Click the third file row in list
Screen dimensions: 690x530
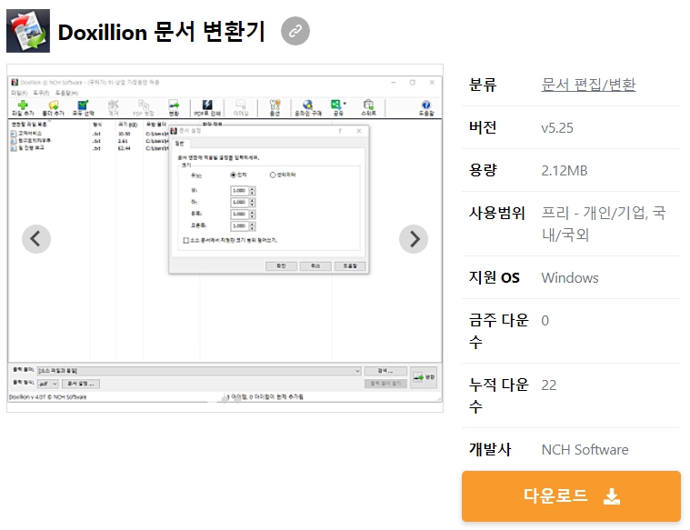point(90,148)
